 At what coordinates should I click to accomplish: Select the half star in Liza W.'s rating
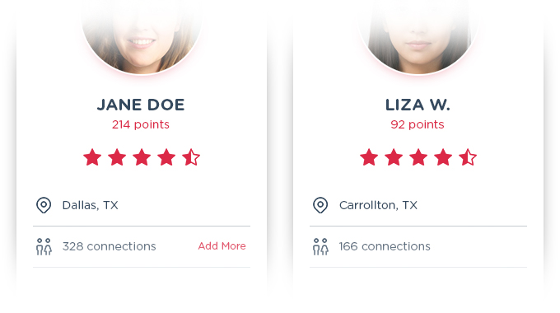pyautogui.click(x=468, y=157)
